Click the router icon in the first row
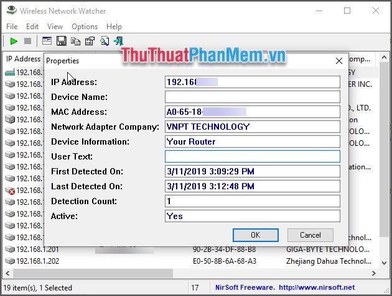 coord(10,73)
